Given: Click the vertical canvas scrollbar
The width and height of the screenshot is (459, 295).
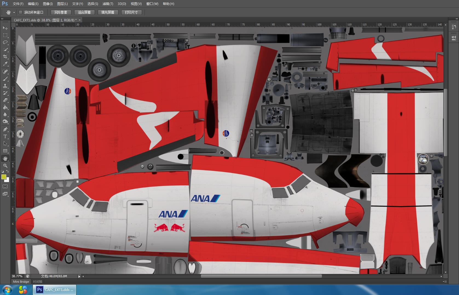Looking at the screenshot, I should tap(446, 122).
